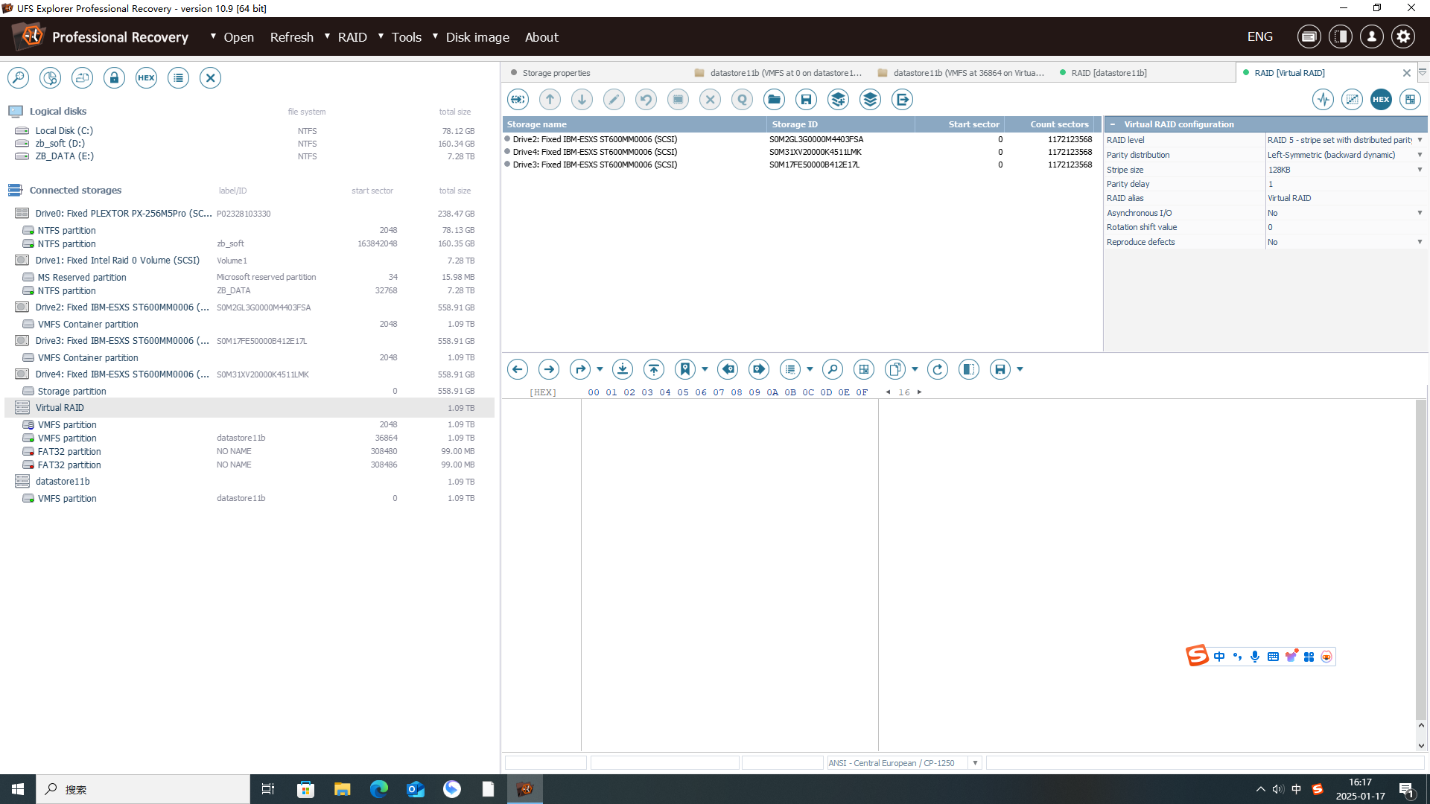Click the grid layout icon at far right
The height and width of the screenshot is (804, 1430).
click(x=1410, y=99)
